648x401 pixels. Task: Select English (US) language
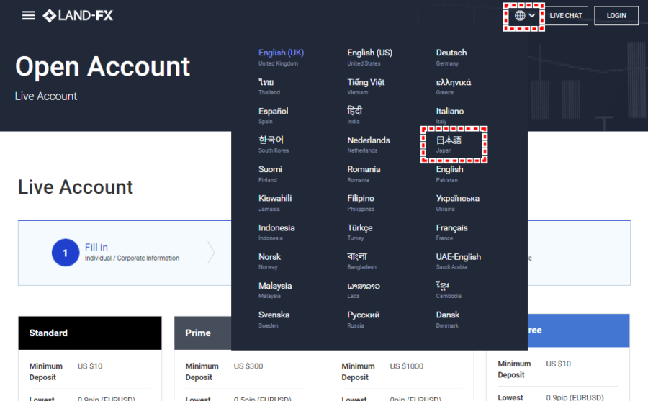tap(369, 57)
